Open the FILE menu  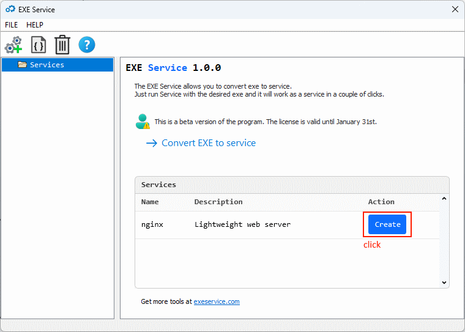[11, 25]
